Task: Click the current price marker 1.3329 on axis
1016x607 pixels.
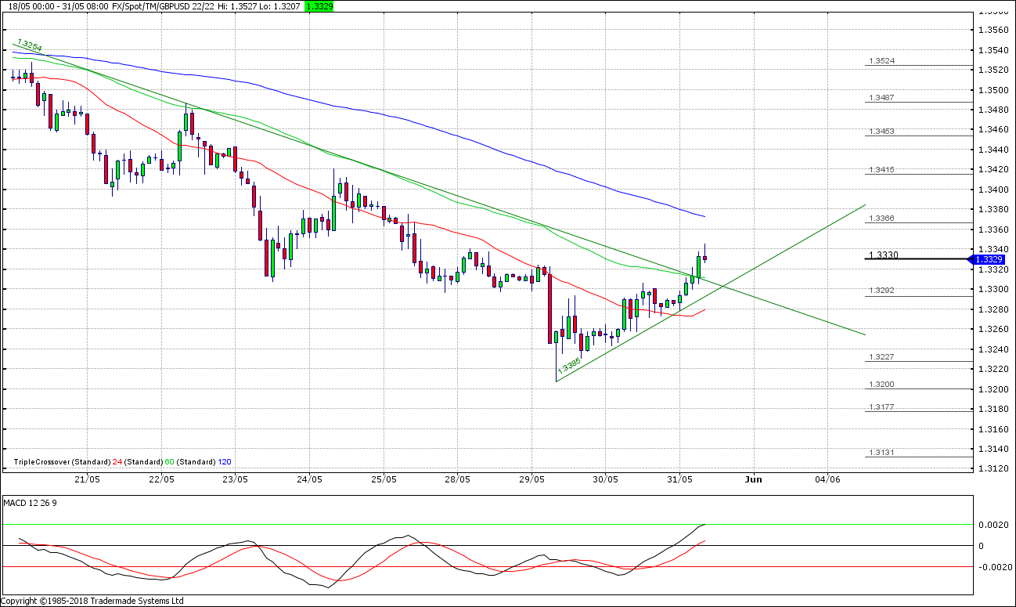Action: coord(993,258)
